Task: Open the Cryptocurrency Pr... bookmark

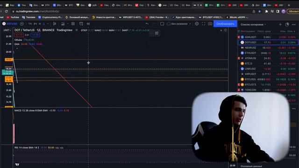Action: (50, 17)
